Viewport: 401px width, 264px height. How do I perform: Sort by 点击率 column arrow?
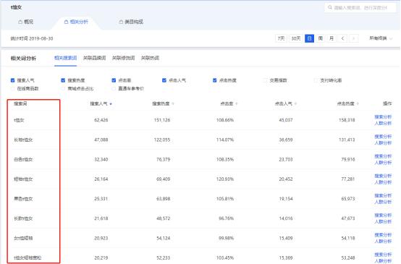237,103
